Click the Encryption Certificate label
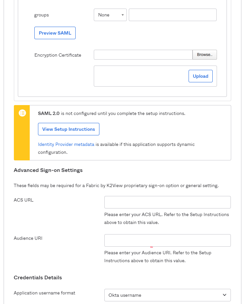This screenshot has width=250, height=304. click(58, 55)
